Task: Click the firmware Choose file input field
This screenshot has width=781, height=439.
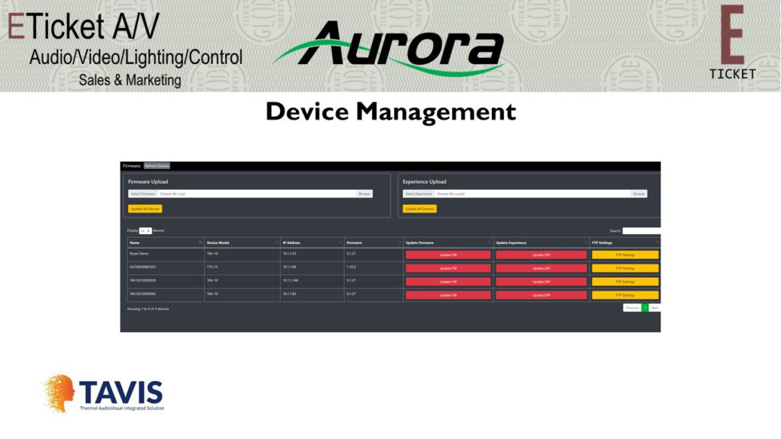Action: pos(257,194)
